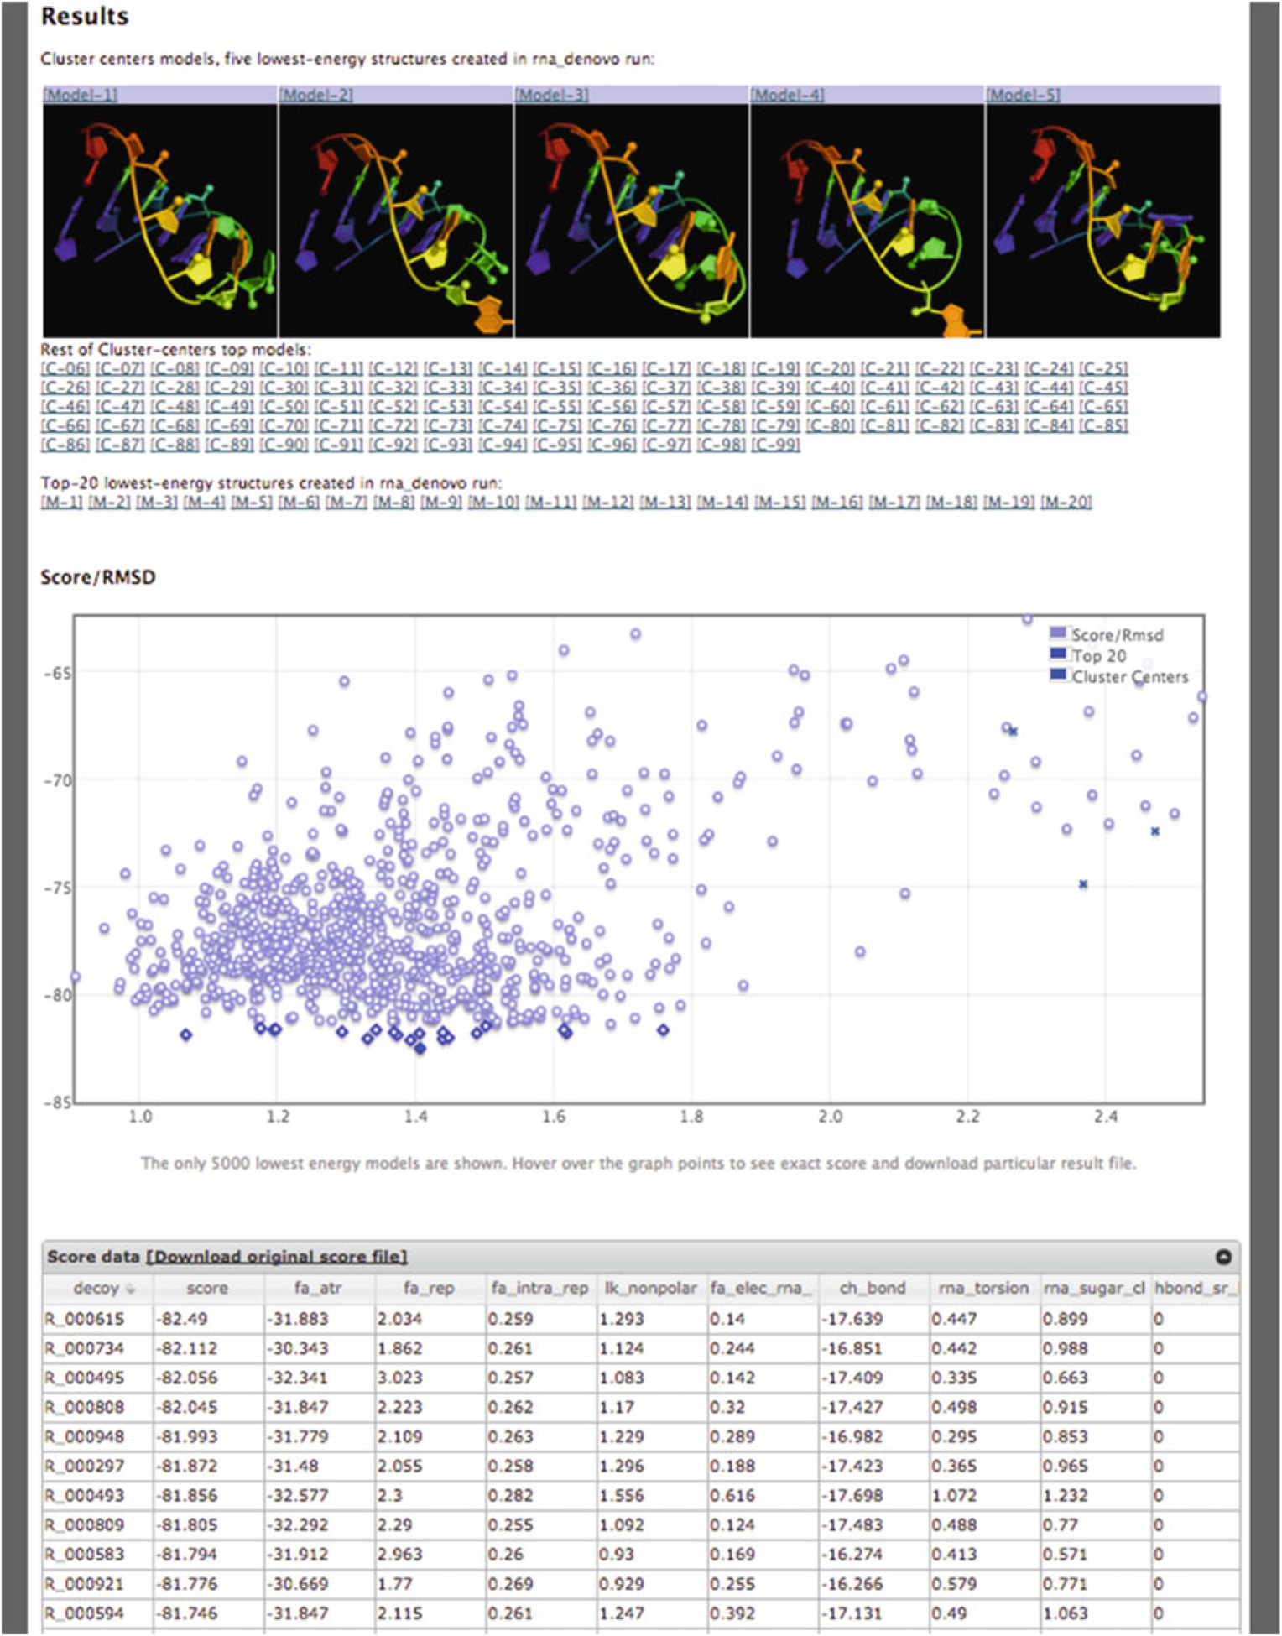Open cluster center C-36 link
1282x1636 pixels.
tap(612, 388)
